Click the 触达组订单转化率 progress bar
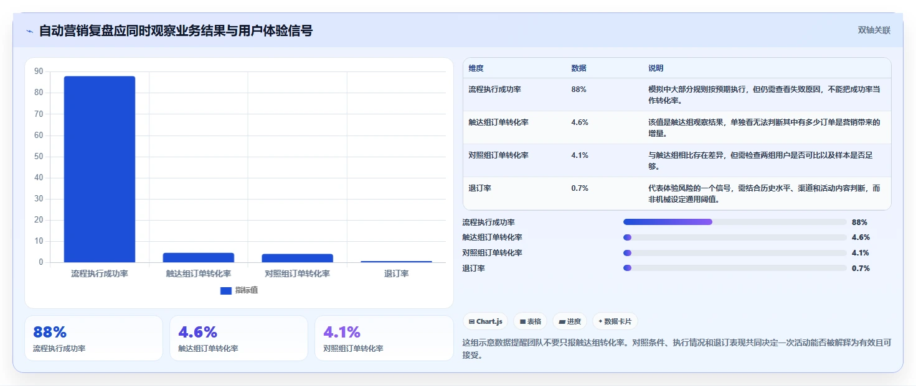 [x=735, y=237]
